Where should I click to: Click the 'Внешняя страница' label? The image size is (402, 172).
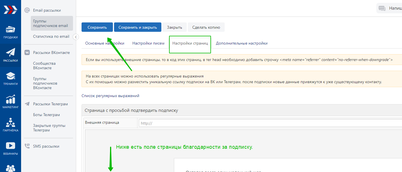pos(102,122)
